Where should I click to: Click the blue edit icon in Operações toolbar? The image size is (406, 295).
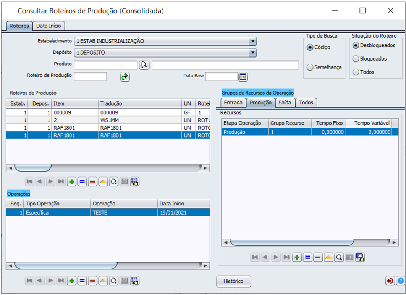pyautogui.click(x=82, y=281)
